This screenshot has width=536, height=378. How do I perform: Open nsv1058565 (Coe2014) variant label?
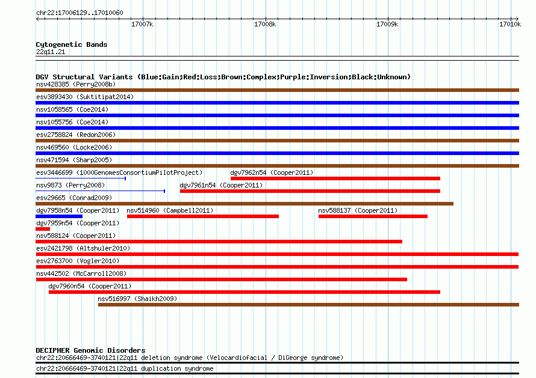coord(72,109)
